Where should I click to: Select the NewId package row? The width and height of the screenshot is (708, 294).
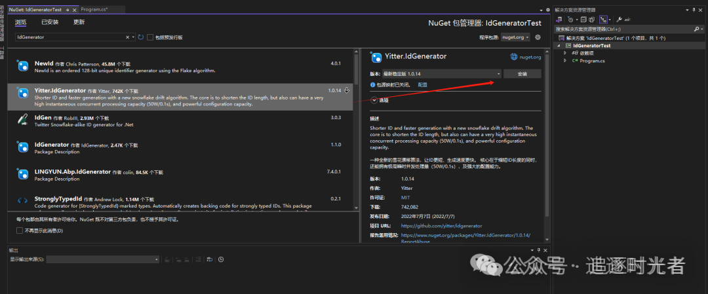(181, 67)
